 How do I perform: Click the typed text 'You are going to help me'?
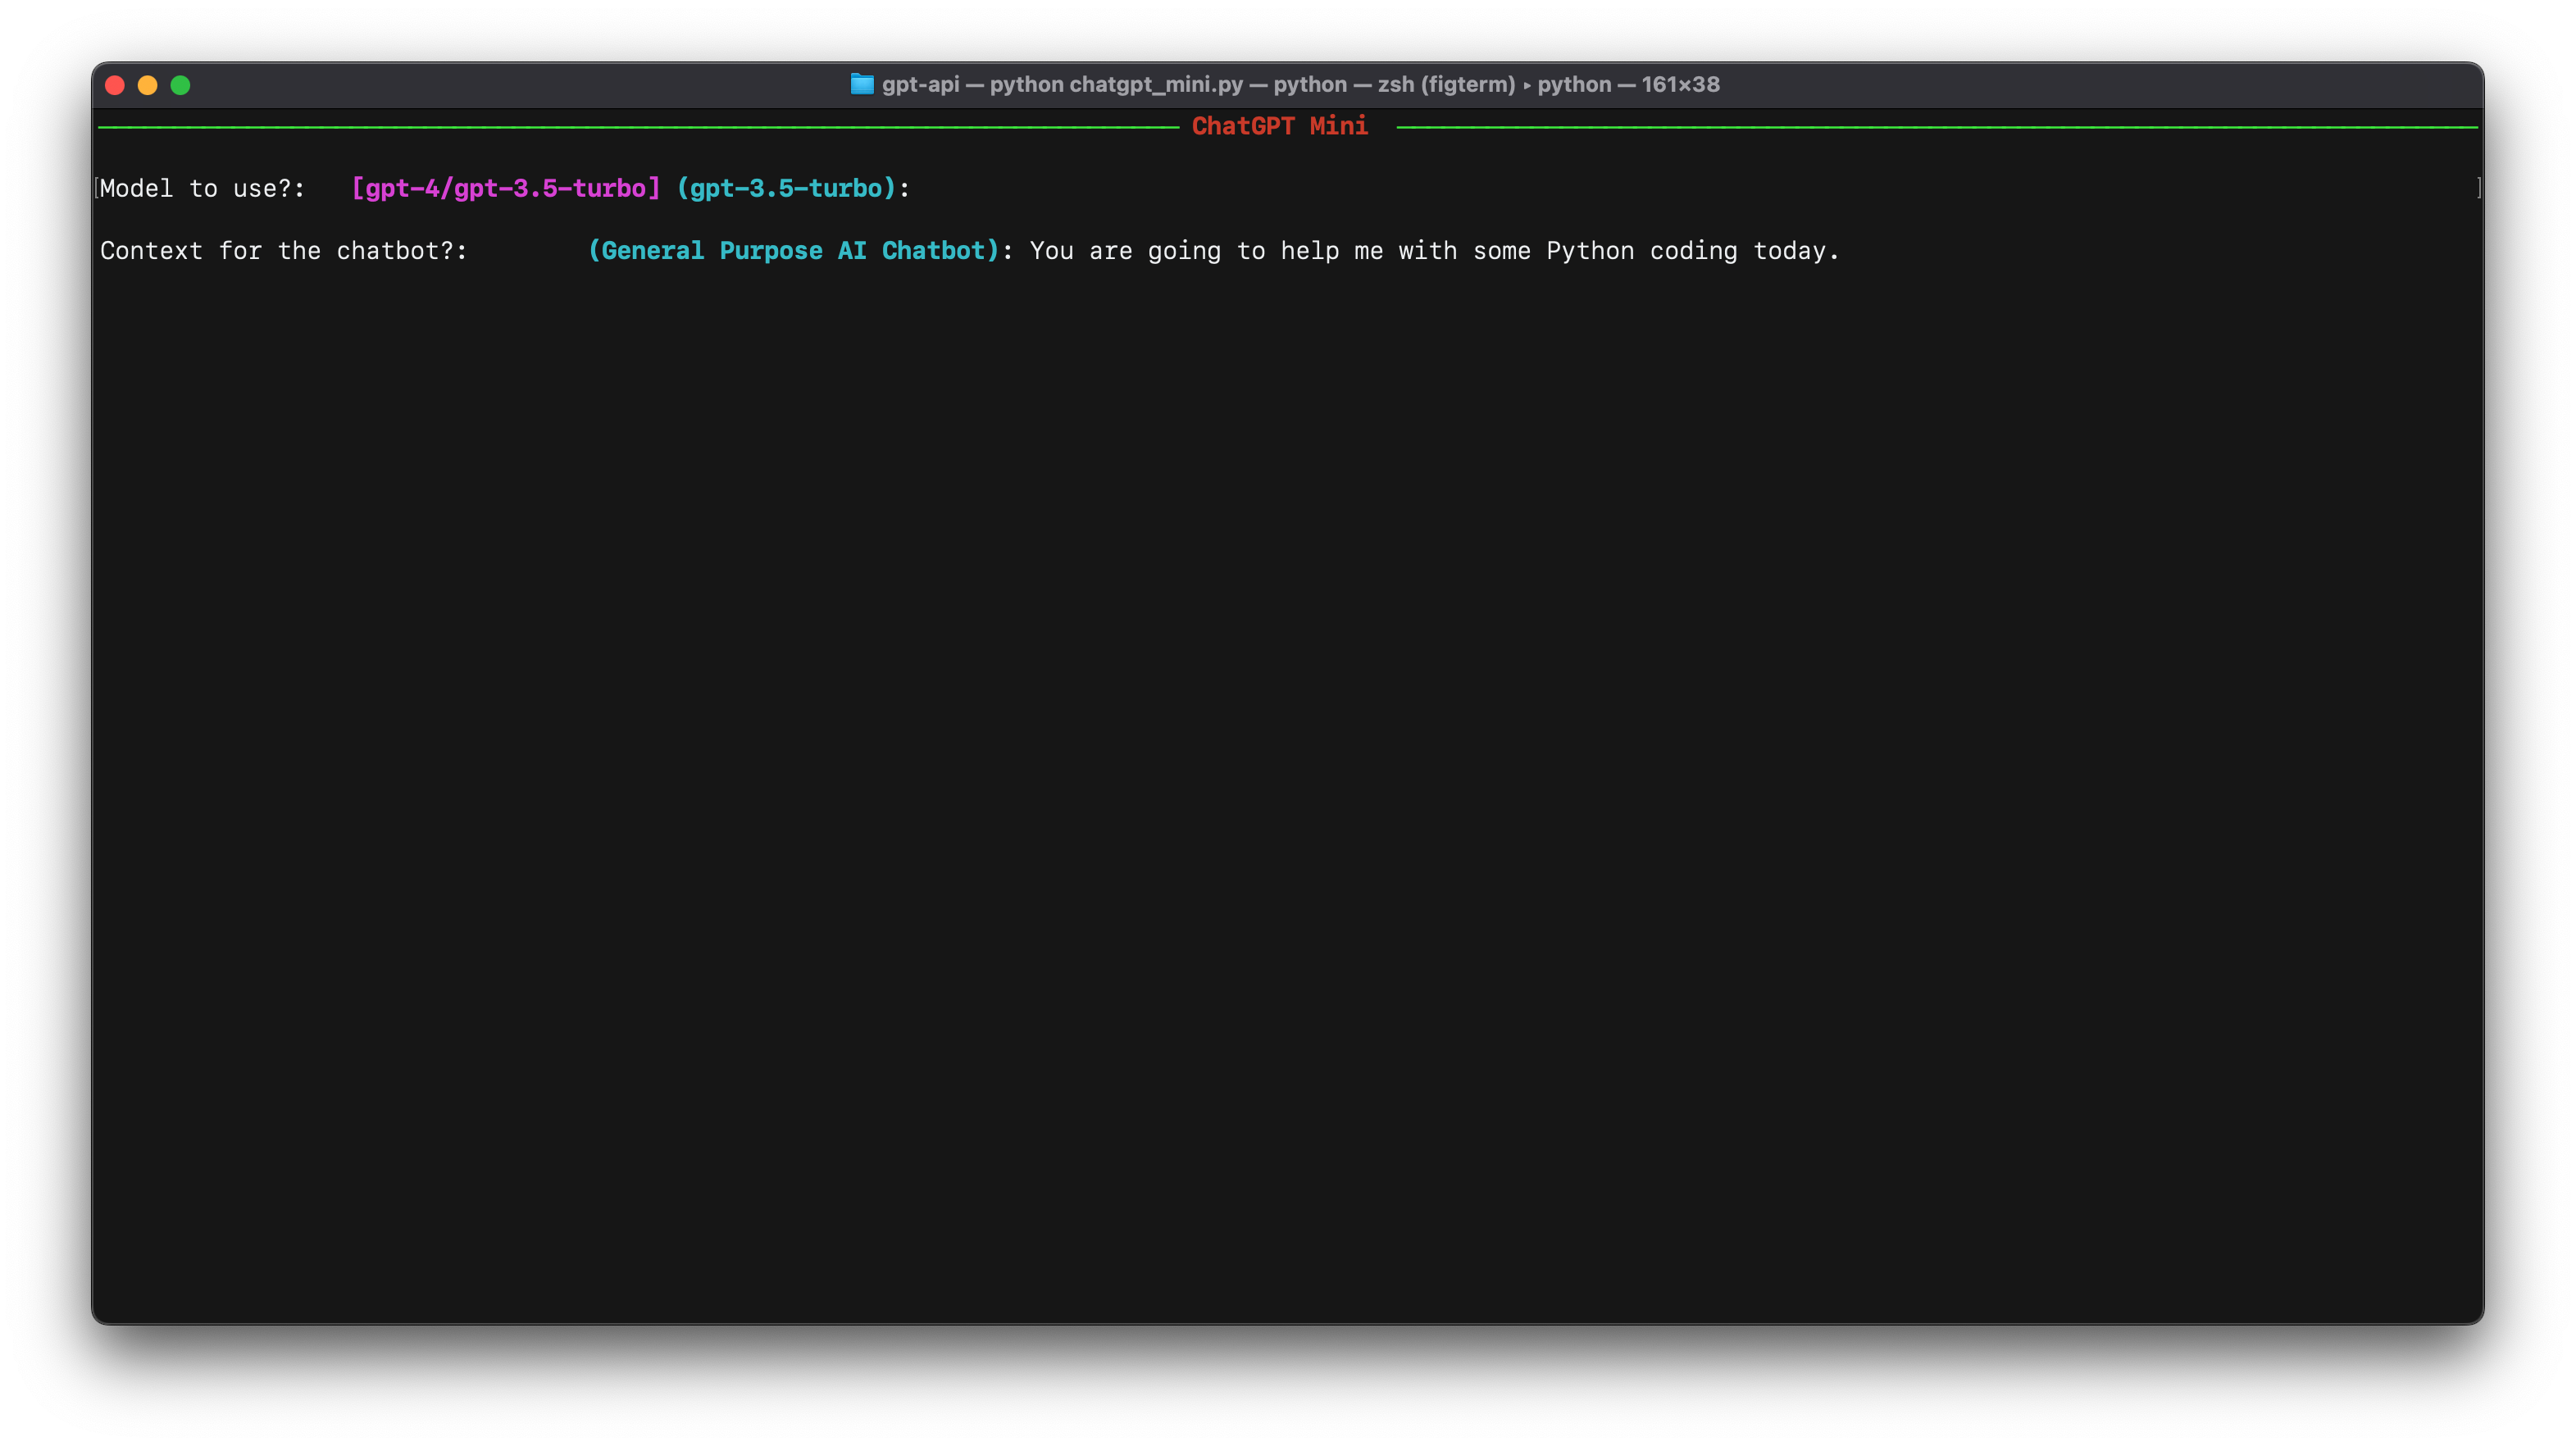1207,250
